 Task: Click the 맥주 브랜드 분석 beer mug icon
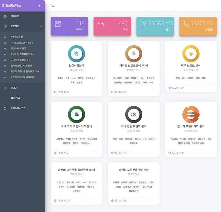point(191,54)
